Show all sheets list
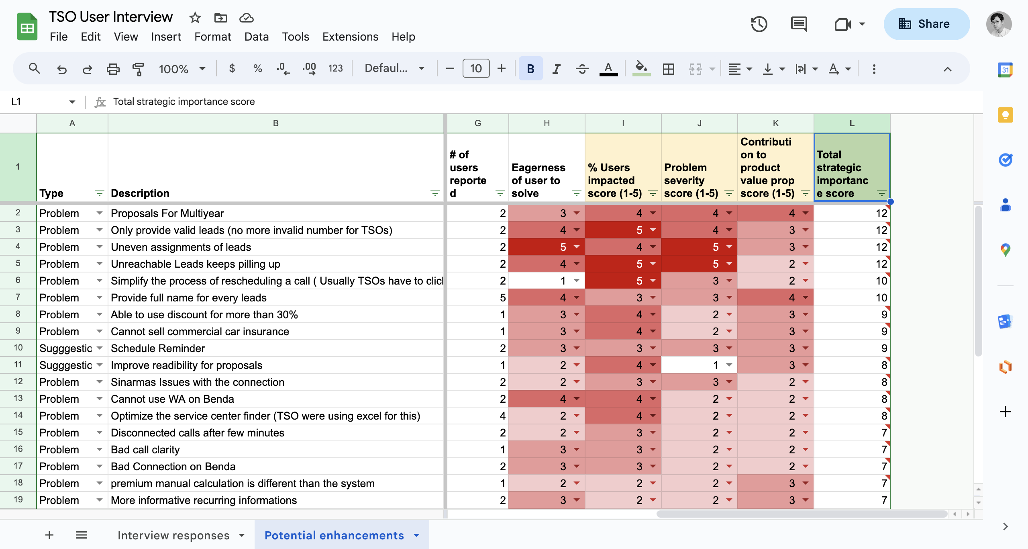This screenshot has height=549, width=1028. pos(82,535)
